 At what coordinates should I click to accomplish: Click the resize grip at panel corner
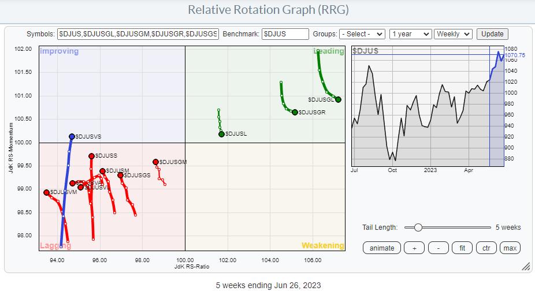pyautogui.click(x=526, y=267)
